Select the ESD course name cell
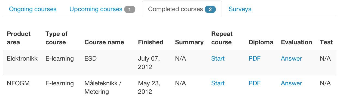This screenshot has width=346, height=100. 91,58
